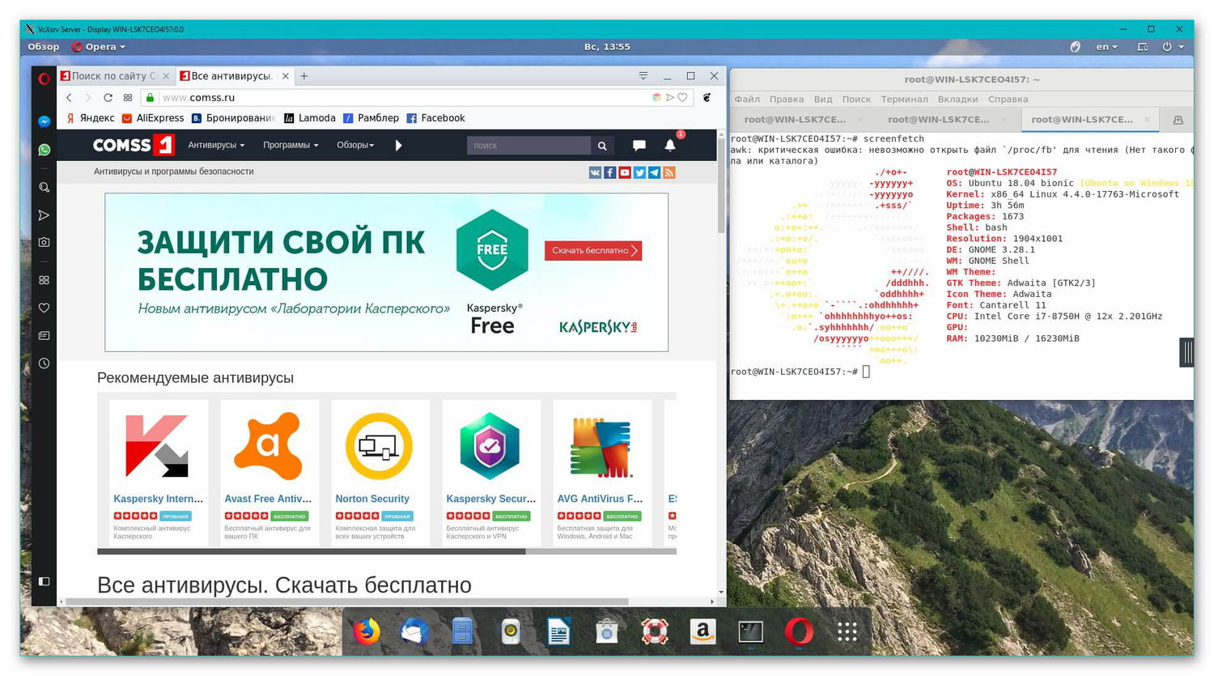The height and width of the screenshot is (676, 1214).
Task: Open the GNOME Обзор activities overview
Action: 44,47
